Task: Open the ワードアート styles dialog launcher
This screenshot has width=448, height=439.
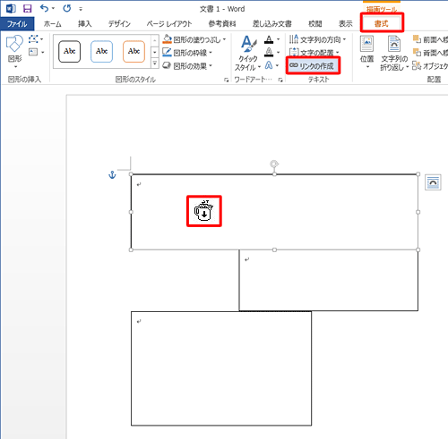Action: pyautogui.click(x=280, y=80)
